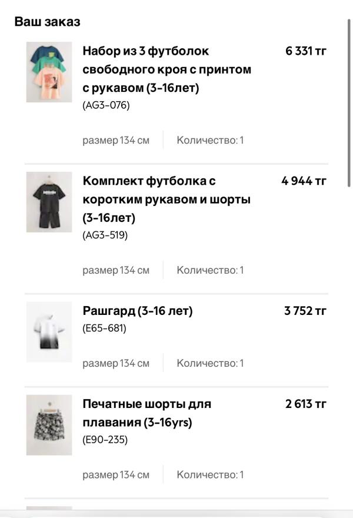Tap 'размер 134 см' under the rashguard
The image size is (353, 518).
116,363
